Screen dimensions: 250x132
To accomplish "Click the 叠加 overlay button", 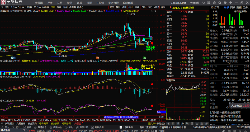I will coord(118,7).
